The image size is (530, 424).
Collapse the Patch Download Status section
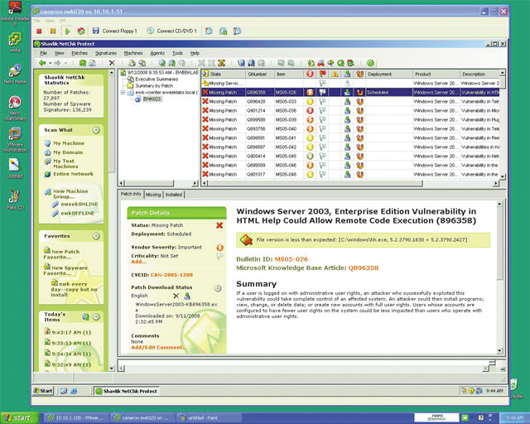218,288
